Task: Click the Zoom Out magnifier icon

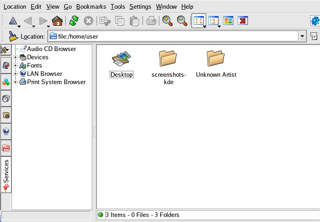Action: [182, 21]
